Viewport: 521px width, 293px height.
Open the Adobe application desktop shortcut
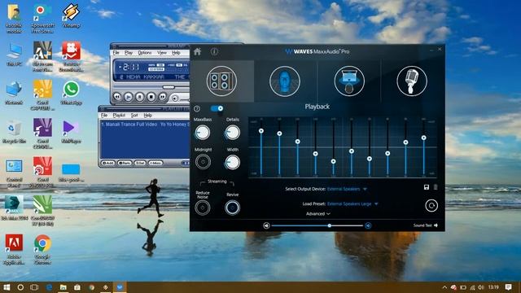(14, 249)
